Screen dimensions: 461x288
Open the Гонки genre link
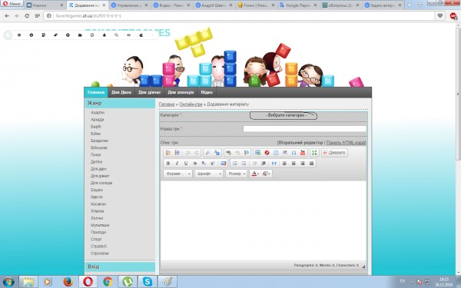click(x=96, y=155)
